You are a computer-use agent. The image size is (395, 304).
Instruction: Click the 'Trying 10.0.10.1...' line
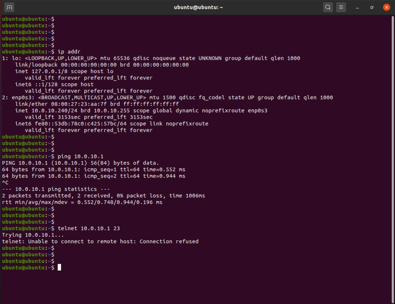click(33, 235)
